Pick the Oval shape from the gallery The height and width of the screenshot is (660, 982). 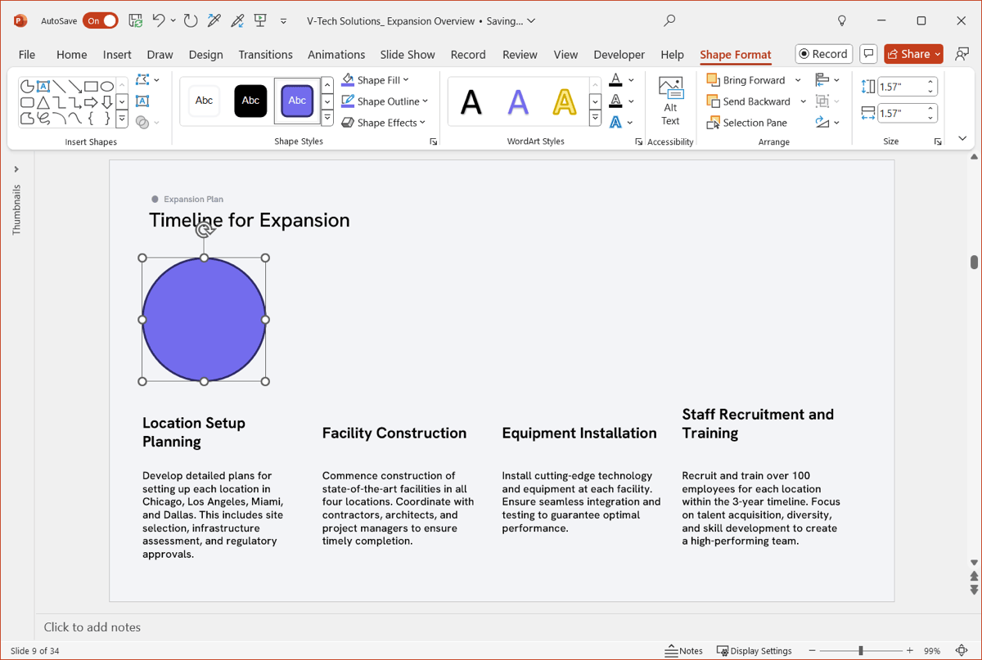tap(107, 86)
